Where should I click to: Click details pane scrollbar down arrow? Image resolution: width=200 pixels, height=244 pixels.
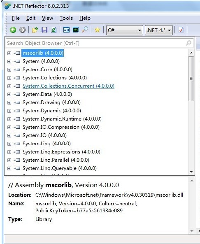(x=192, y=231)
